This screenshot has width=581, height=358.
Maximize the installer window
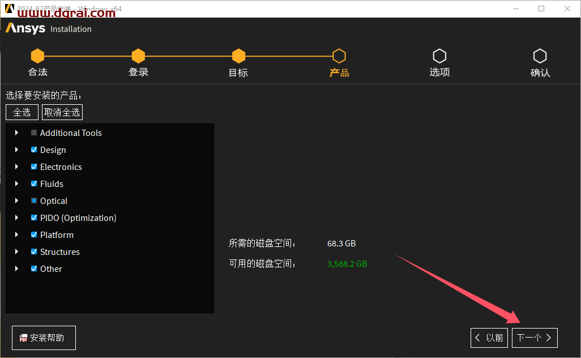(541, 8)
